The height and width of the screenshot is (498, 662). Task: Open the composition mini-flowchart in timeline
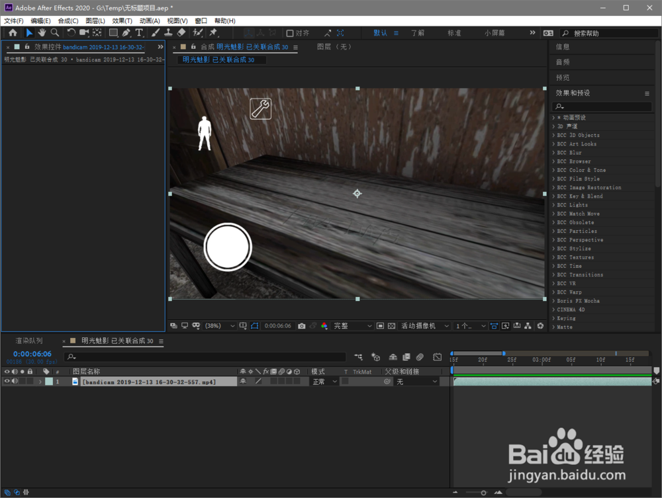point(358,357)
